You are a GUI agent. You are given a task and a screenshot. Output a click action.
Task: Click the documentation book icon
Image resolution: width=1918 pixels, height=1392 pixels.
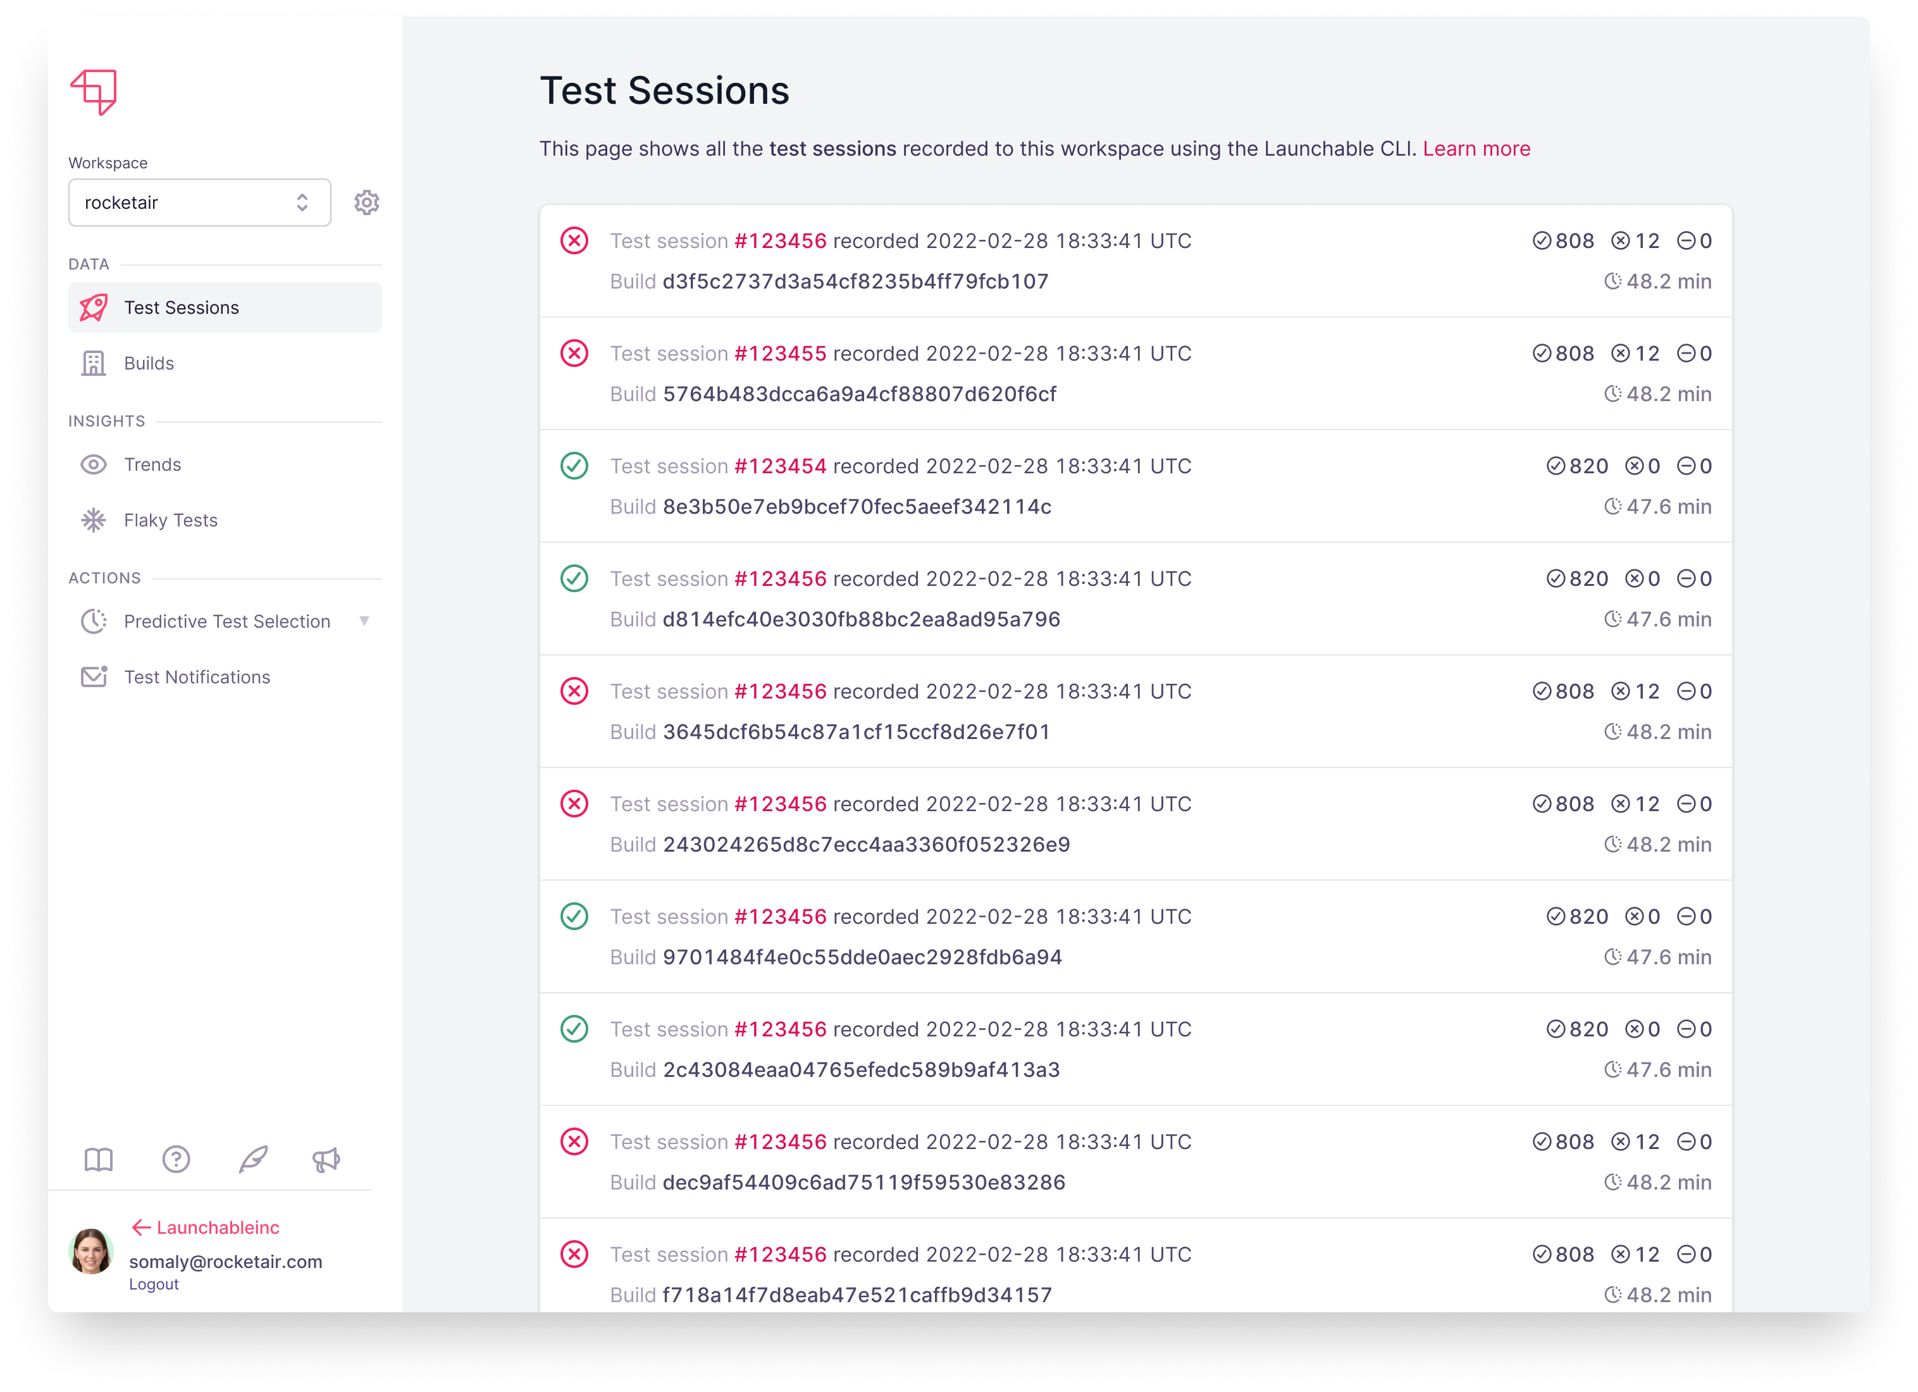point(98,1159)
